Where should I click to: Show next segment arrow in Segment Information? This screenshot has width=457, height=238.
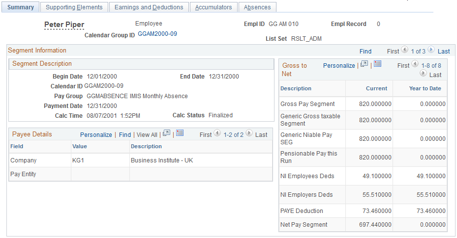[x=431, y=50]
